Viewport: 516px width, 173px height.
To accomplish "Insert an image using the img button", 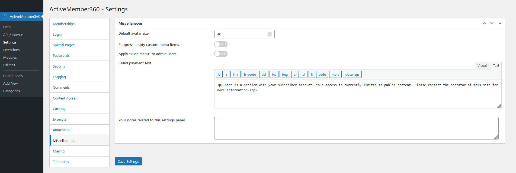I will (x=284, y=74).
